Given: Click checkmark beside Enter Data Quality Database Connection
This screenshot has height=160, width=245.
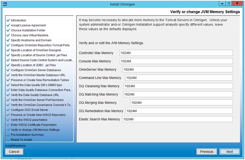Looking at the screenshot, I should [8, 90].
